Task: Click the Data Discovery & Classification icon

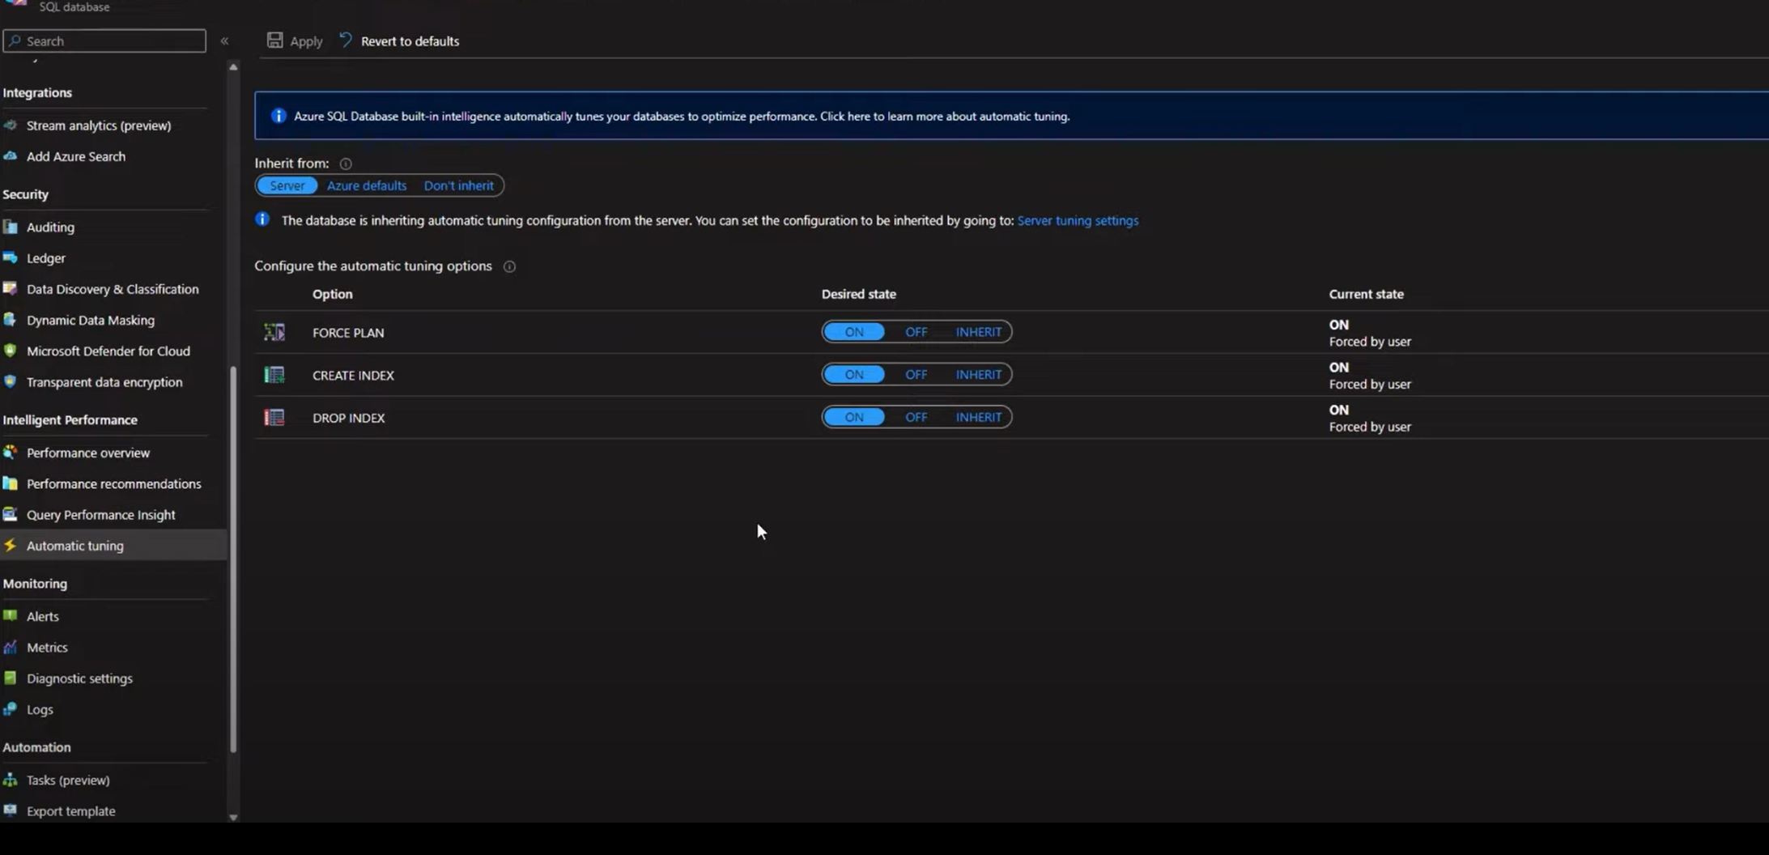Action: [x=11, y=289]
